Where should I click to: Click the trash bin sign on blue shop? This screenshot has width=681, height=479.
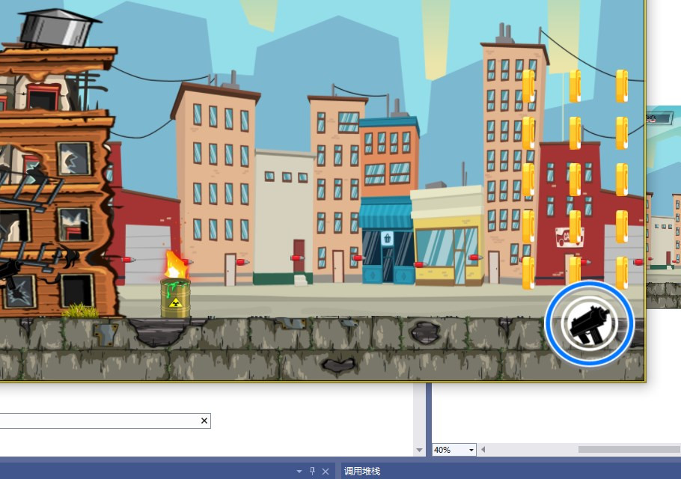[387, 239]
